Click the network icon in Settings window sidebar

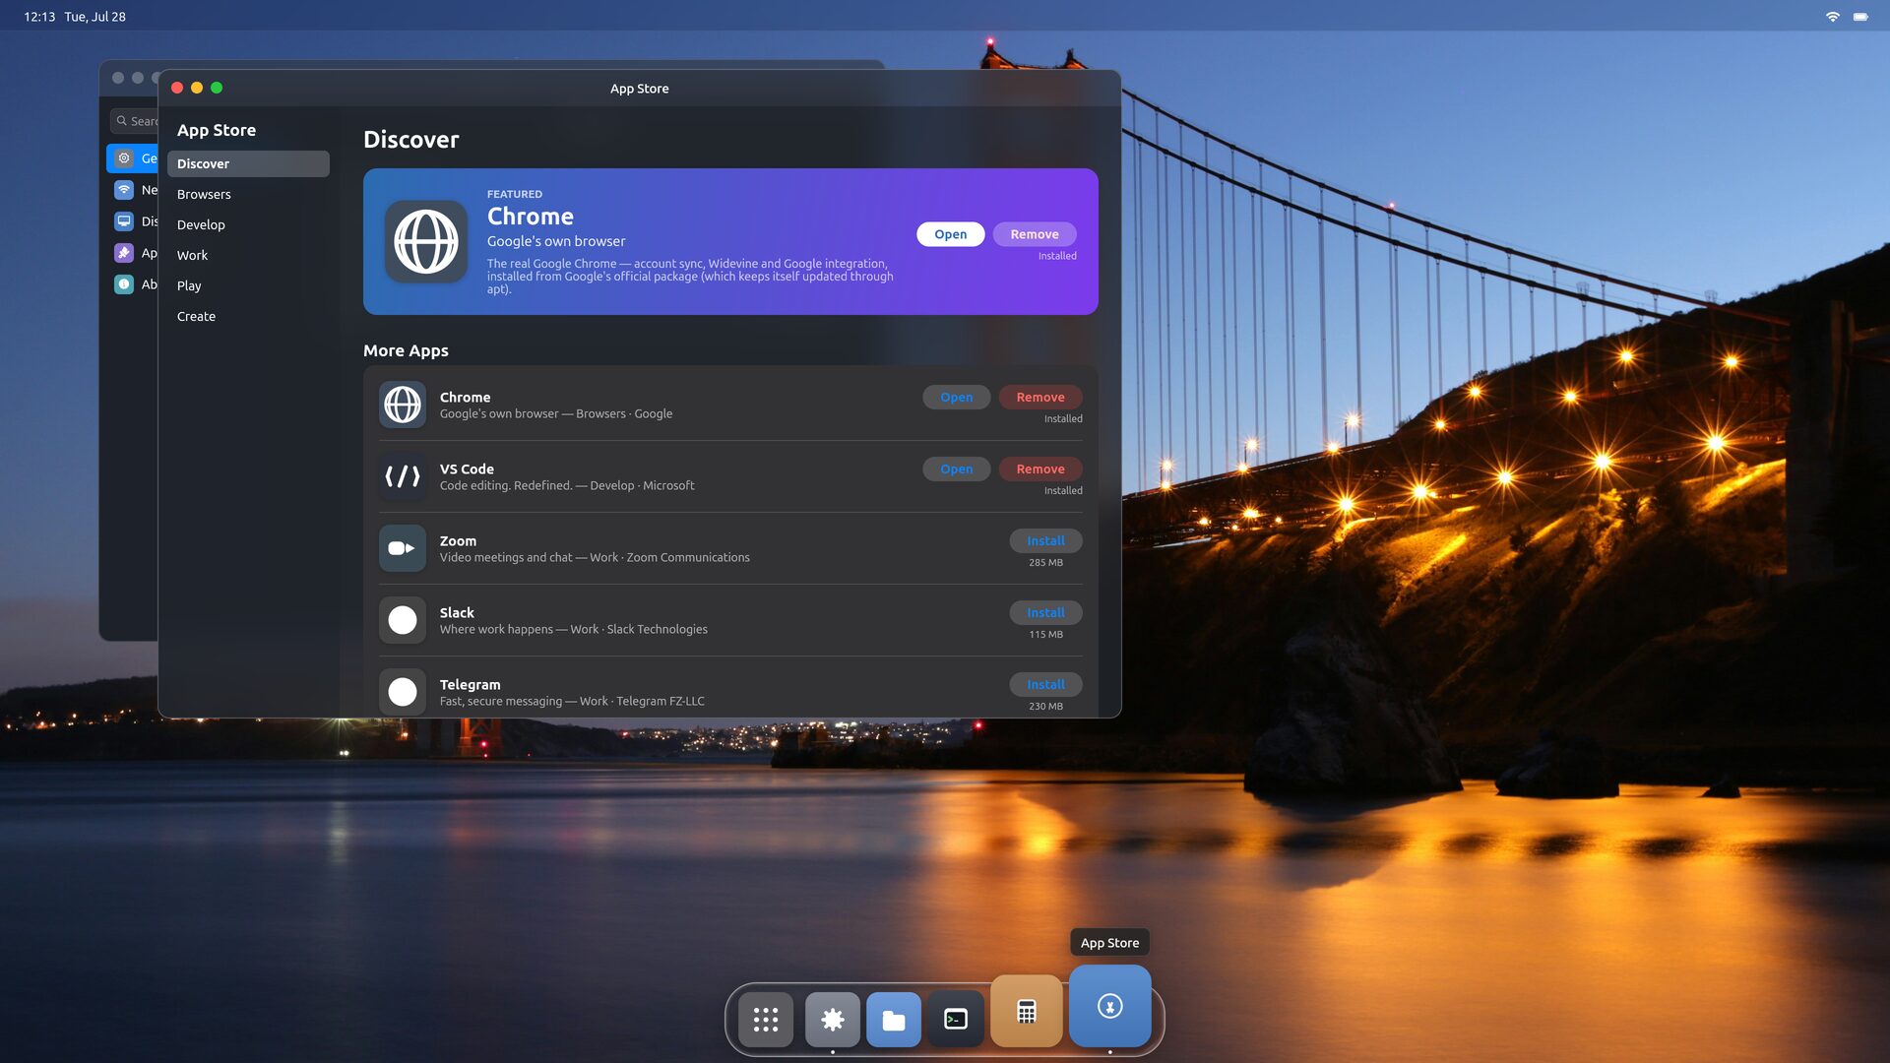(124, 190)
